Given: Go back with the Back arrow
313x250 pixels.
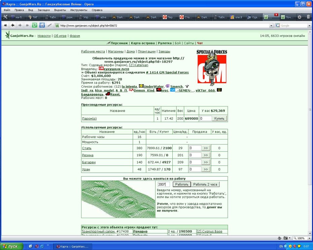Looking at the screenshot, I should 12,25.
